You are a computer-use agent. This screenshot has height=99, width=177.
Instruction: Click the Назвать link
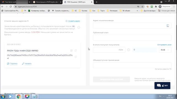click(27, 64)
